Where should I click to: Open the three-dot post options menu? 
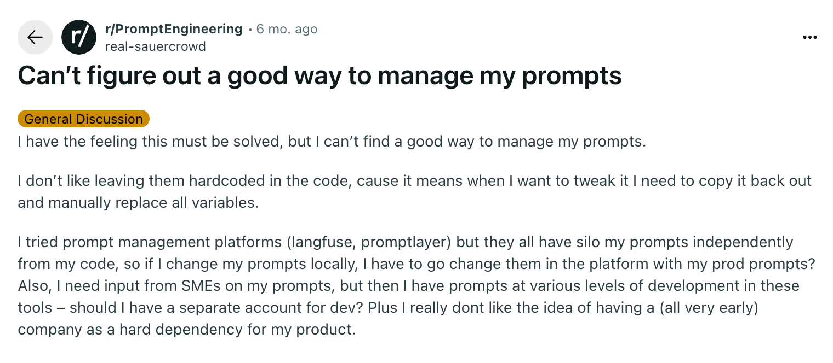point(809,37)
